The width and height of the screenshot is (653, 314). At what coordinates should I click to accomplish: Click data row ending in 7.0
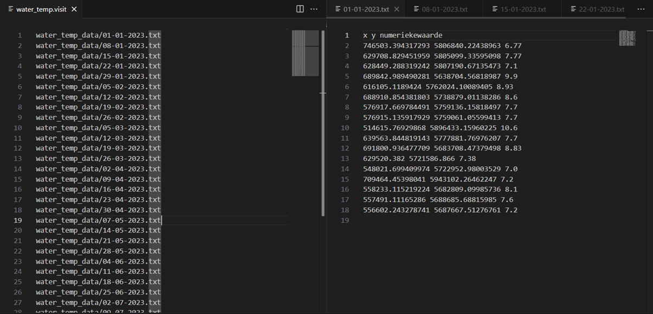[x=440, y=169]
